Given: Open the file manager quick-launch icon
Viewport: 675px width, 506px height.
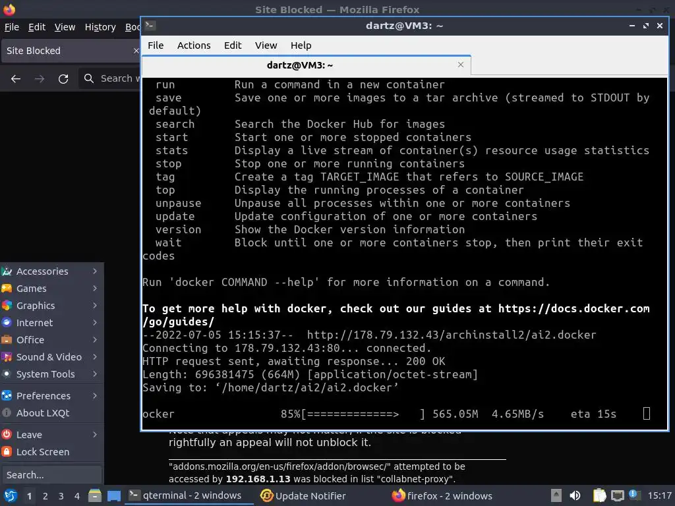Looking at the screenshot, I should [95, 495].
